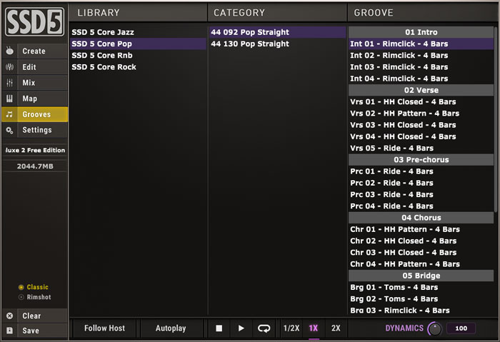Select Prc 03 - Ride groove

421,194
